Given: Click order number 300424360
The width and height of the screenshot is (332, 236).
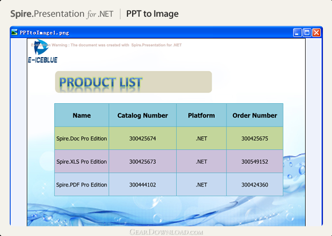Looking at the screenshot, I should 255,185.
